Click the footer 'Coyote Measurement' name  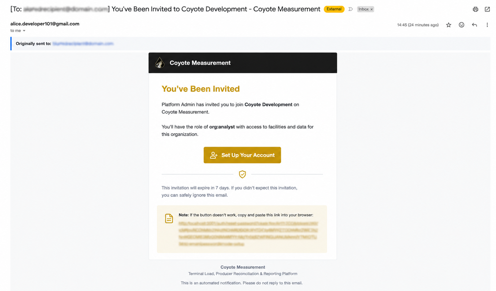point(243,267)
